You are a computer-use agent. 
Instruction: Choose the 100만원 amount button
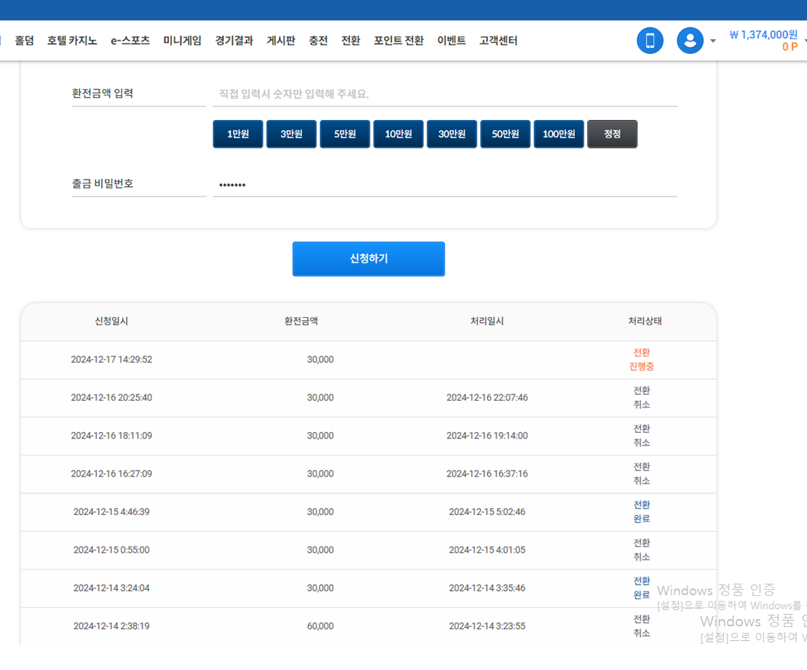559,134
